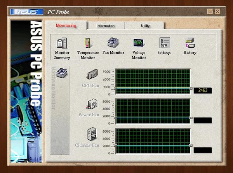Close the PC Probe window
Image resolution: width=233 pixels, height=173 pixels.
tap(217, 11)
